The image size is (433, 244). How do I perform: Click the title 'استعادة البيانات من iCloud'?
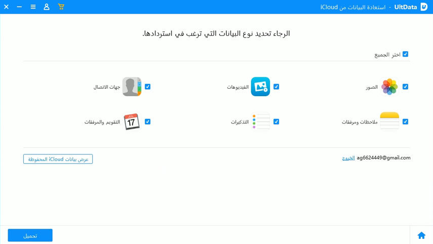[x=353, y=7]
